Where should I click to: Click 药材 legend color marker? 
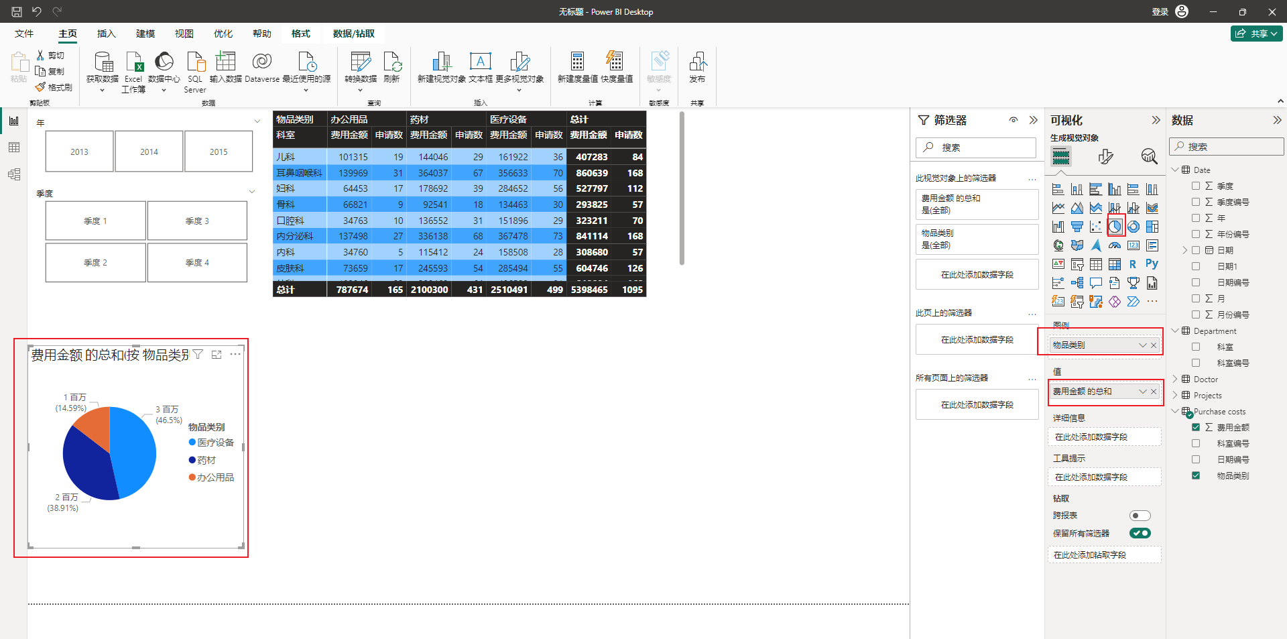pos(192,460)
